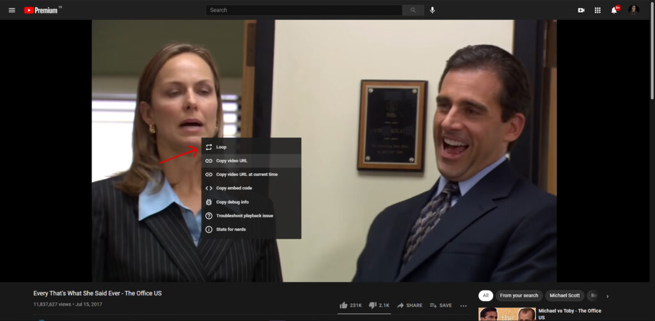Open the hamburger guide menu
655x321 pixels.
(x=12, y=10)
